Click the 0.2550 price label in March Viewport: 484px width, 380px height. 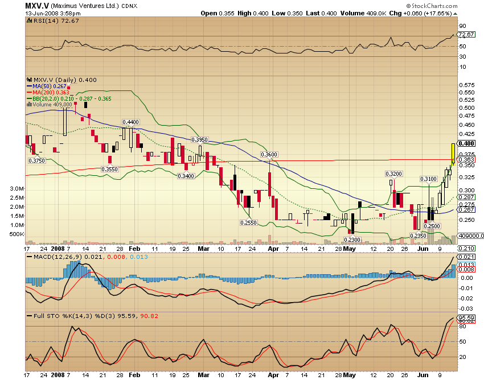pyautogui.click(x=248, y=223)
